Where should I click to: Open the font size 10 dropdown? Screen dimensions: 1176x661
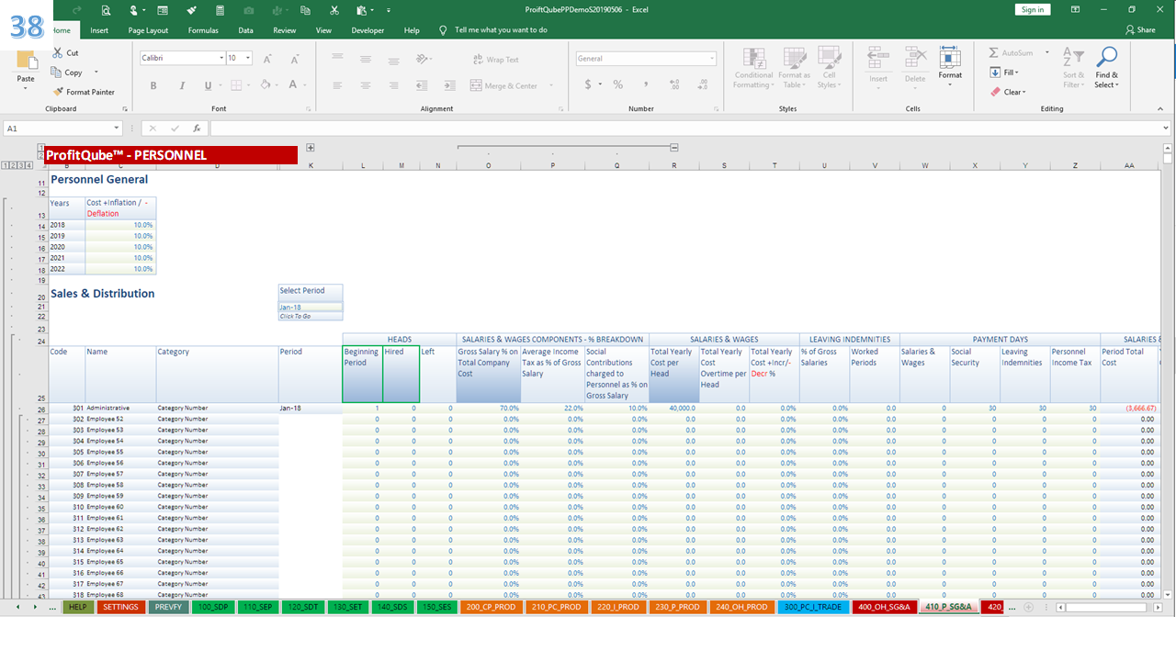pyautogui.click(x=249, y=58)
